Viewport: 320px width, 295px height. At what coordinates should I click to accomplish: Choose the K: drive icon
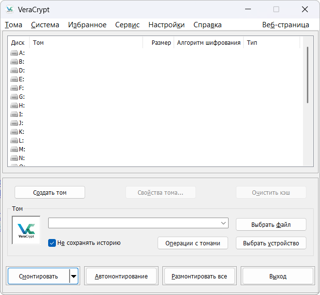(x=14, y=132)
